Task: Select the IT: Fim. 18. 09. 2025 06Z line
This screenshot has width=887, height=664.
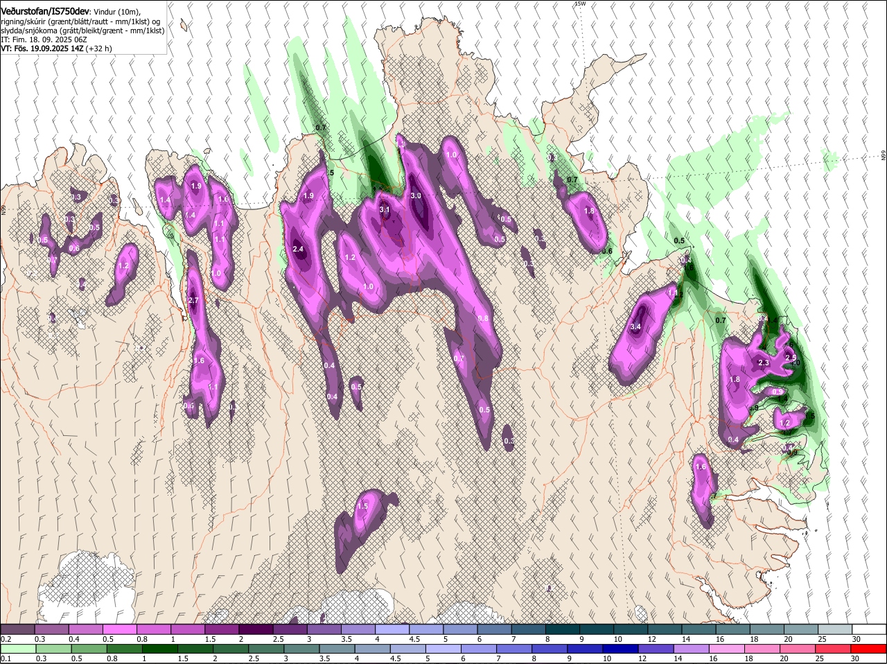Action: [44, 40]
